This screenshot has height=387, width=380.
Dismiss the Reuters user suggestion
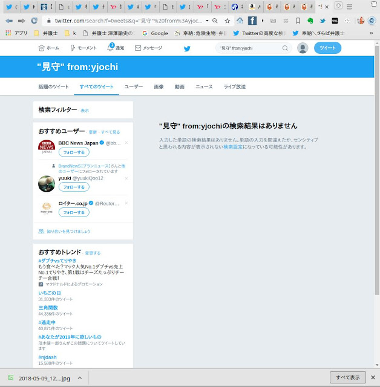[x=126, y=203]
